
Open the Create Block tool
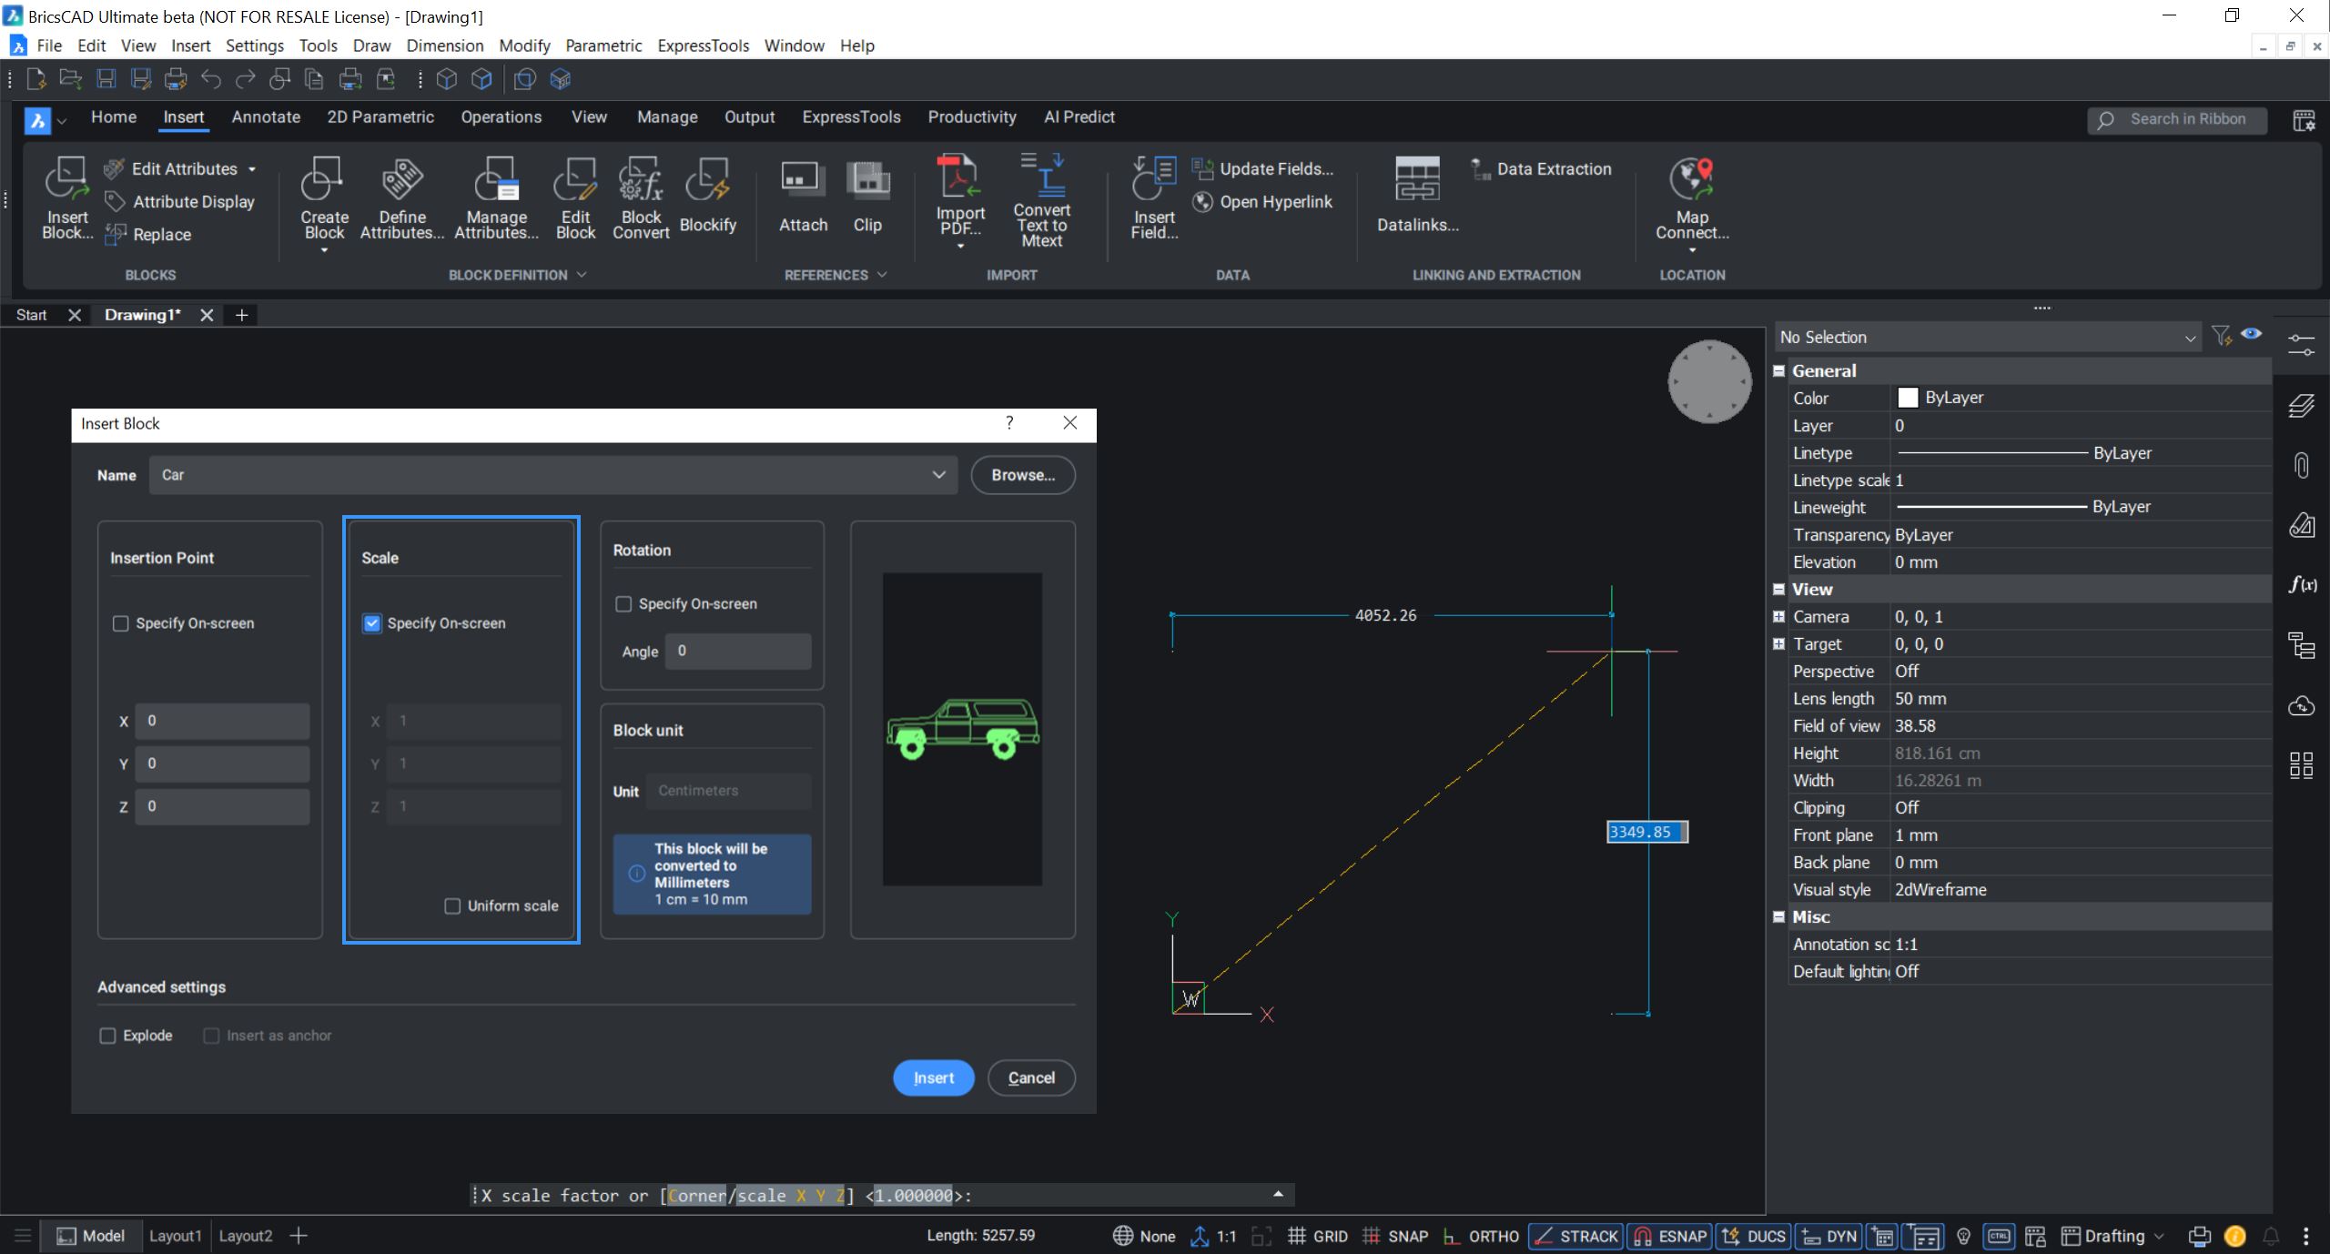coord(323,181)
